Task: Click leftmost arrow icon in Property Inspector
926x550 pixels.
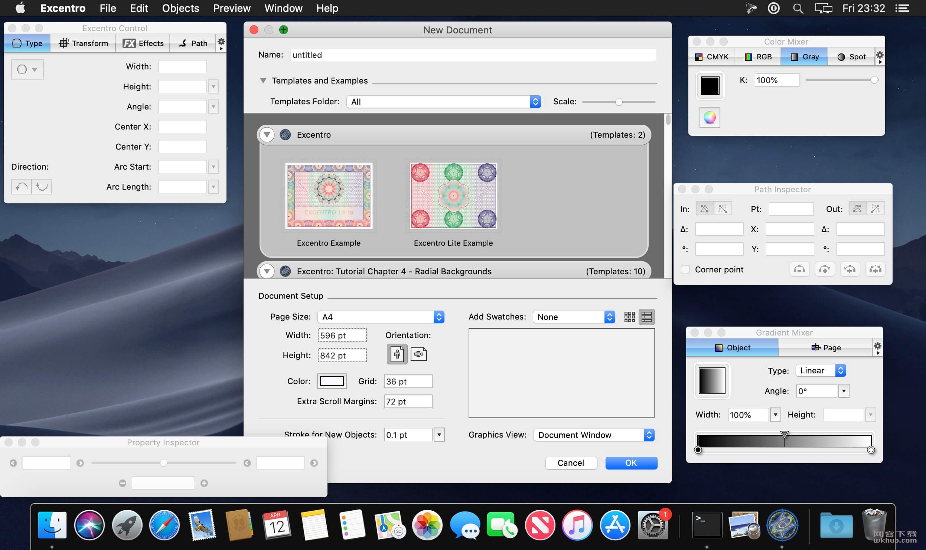Action: [x=13, y=463]
